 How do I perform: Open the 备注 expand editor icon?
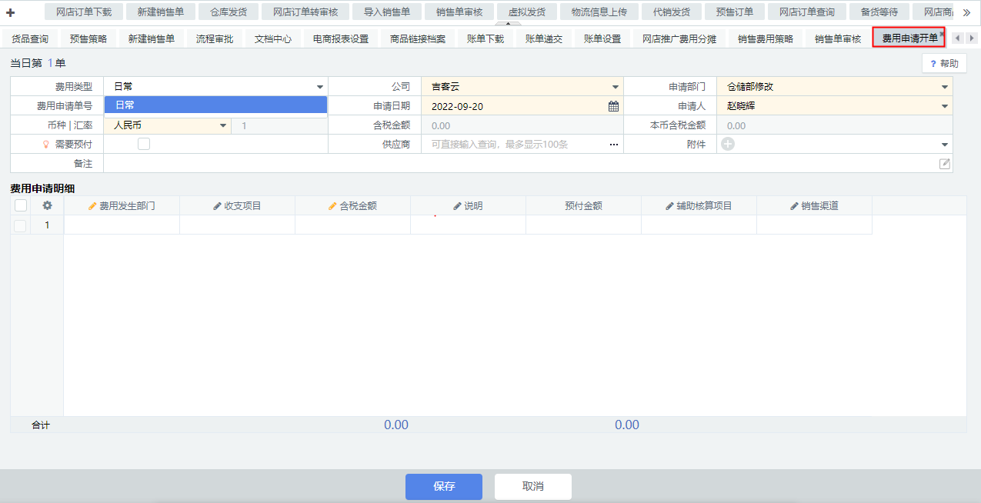coord(945,163)
